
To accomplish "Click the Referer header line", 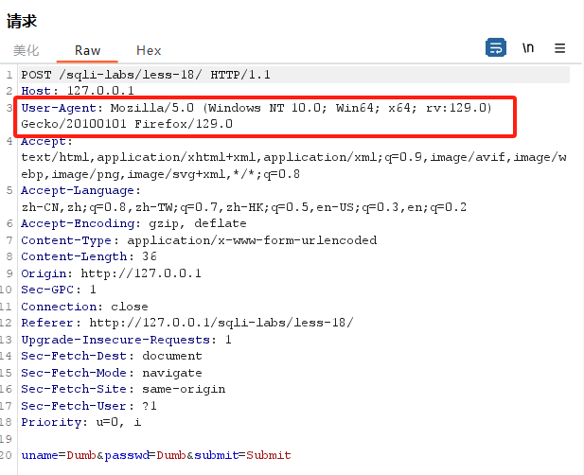I will [187, 323].
